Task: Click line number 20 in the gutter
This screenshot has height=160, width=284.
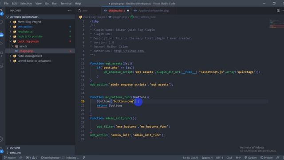Action: pyautogui.click(x=83, y=101)
